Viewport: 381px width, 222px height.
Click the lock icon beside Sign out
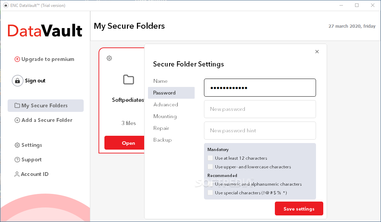tap(18, 81)
